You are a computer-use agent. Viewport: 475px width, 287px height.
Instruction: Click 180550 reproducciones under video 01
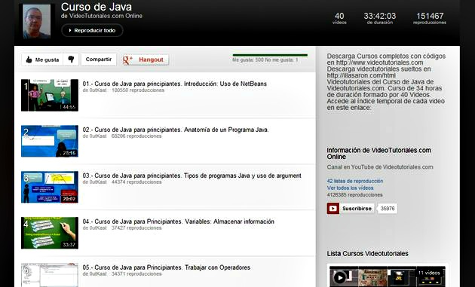[x=138, y=90]
